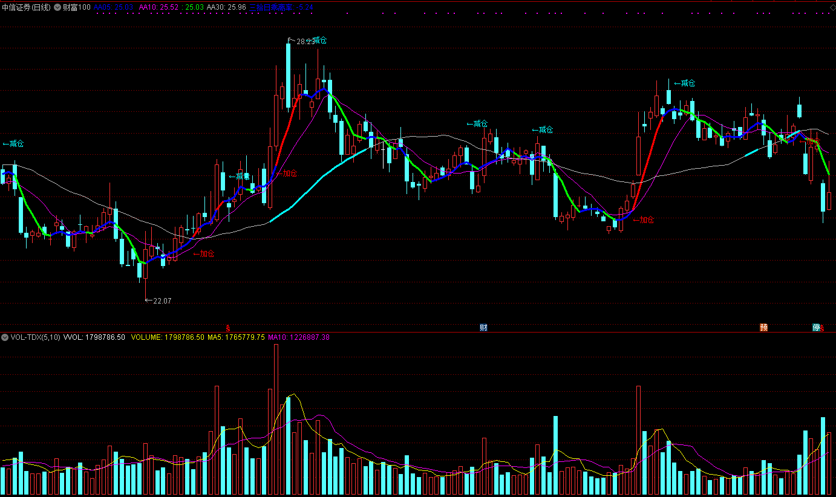This screenshot has height=497, width=836.
Task: Click the 加仓 label nearest the 22.07 low
Action: [x=204, y=254]
